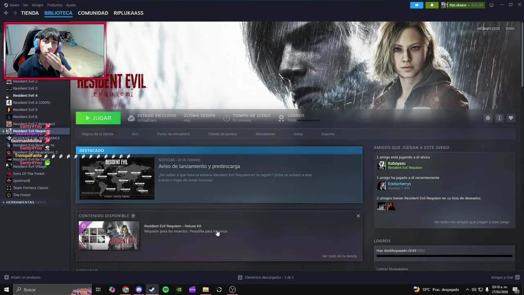Viewport: 524px width, 295px height.
Task: Click the Contenido Disponible help question mark
Action: coord(133,216)
